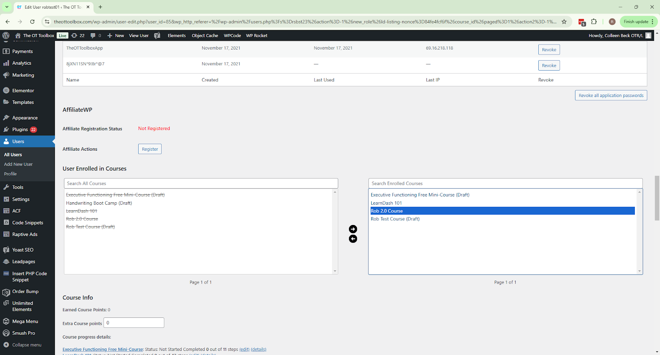
Task: Click the Search Enrolled Courses field
Action: click(x=505, y=183)
